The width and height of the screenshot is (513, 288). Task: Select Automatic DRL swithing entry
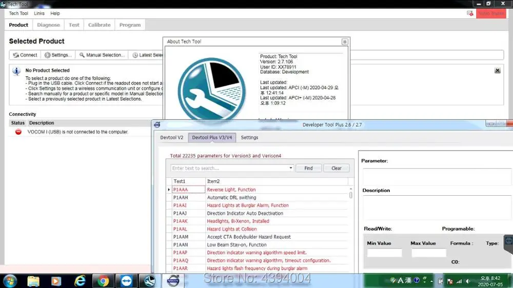click(x=232, y=197)
